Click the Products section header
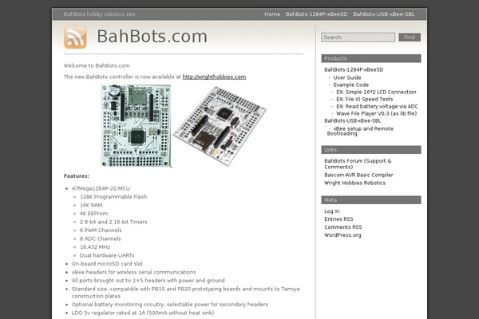Viewport: 479px width, 319px height. [371, 58]
